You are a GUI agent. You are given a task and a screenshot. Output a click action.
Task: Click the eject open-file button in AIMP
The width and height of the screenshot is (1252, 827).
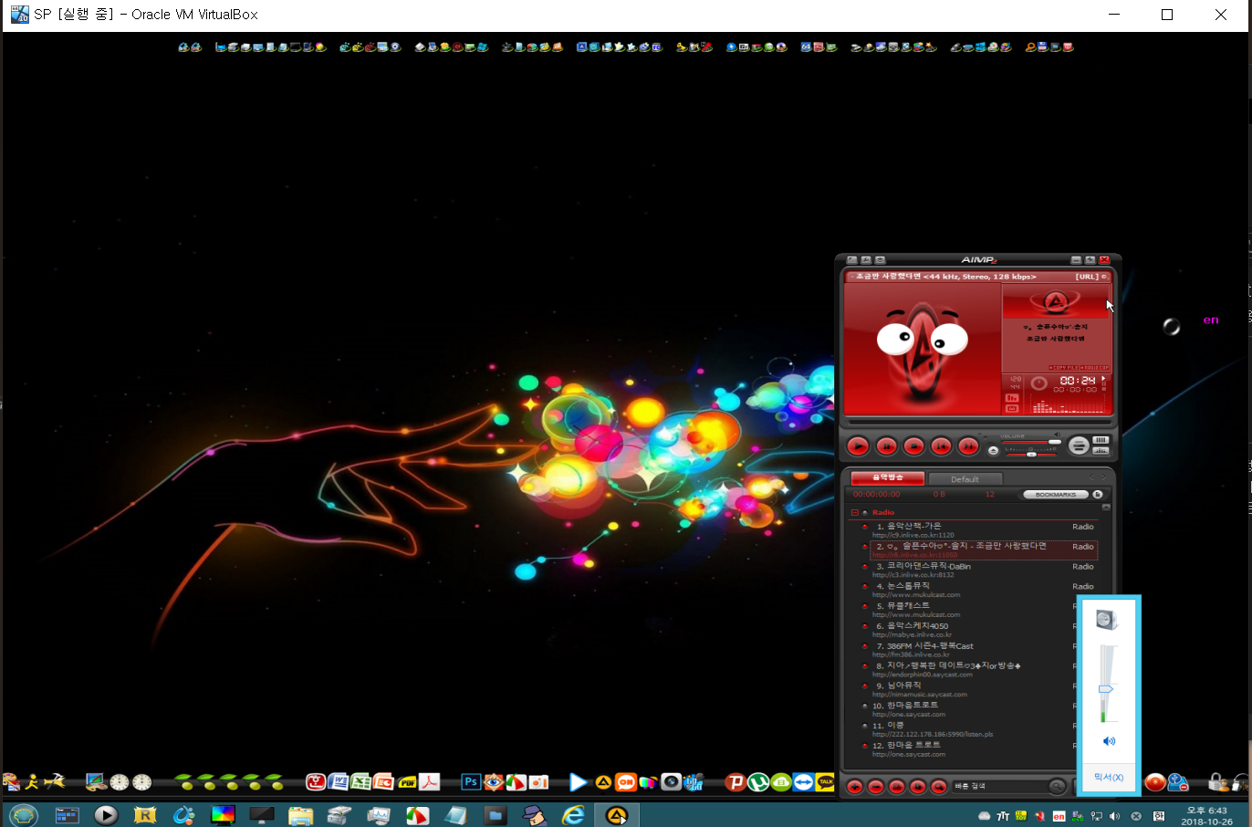tap(993, 450)
